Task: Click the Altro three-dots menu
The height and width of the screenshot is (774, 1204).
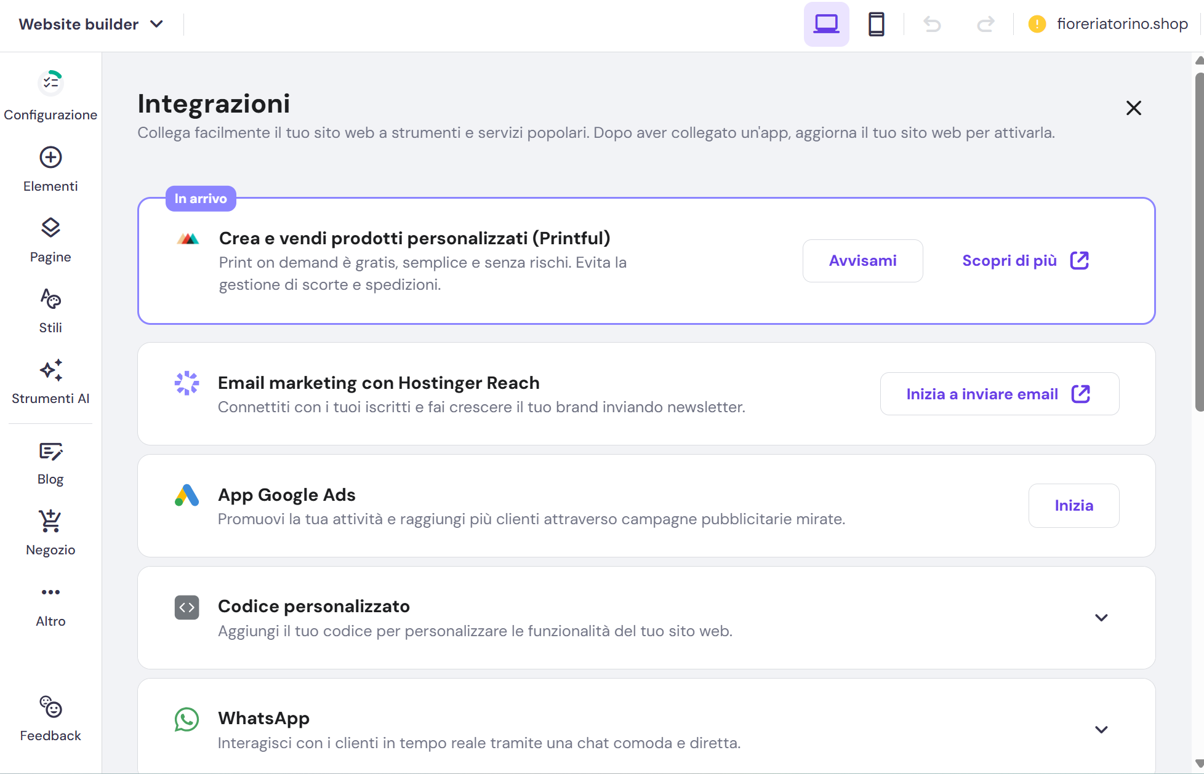Action: [50, 592]
